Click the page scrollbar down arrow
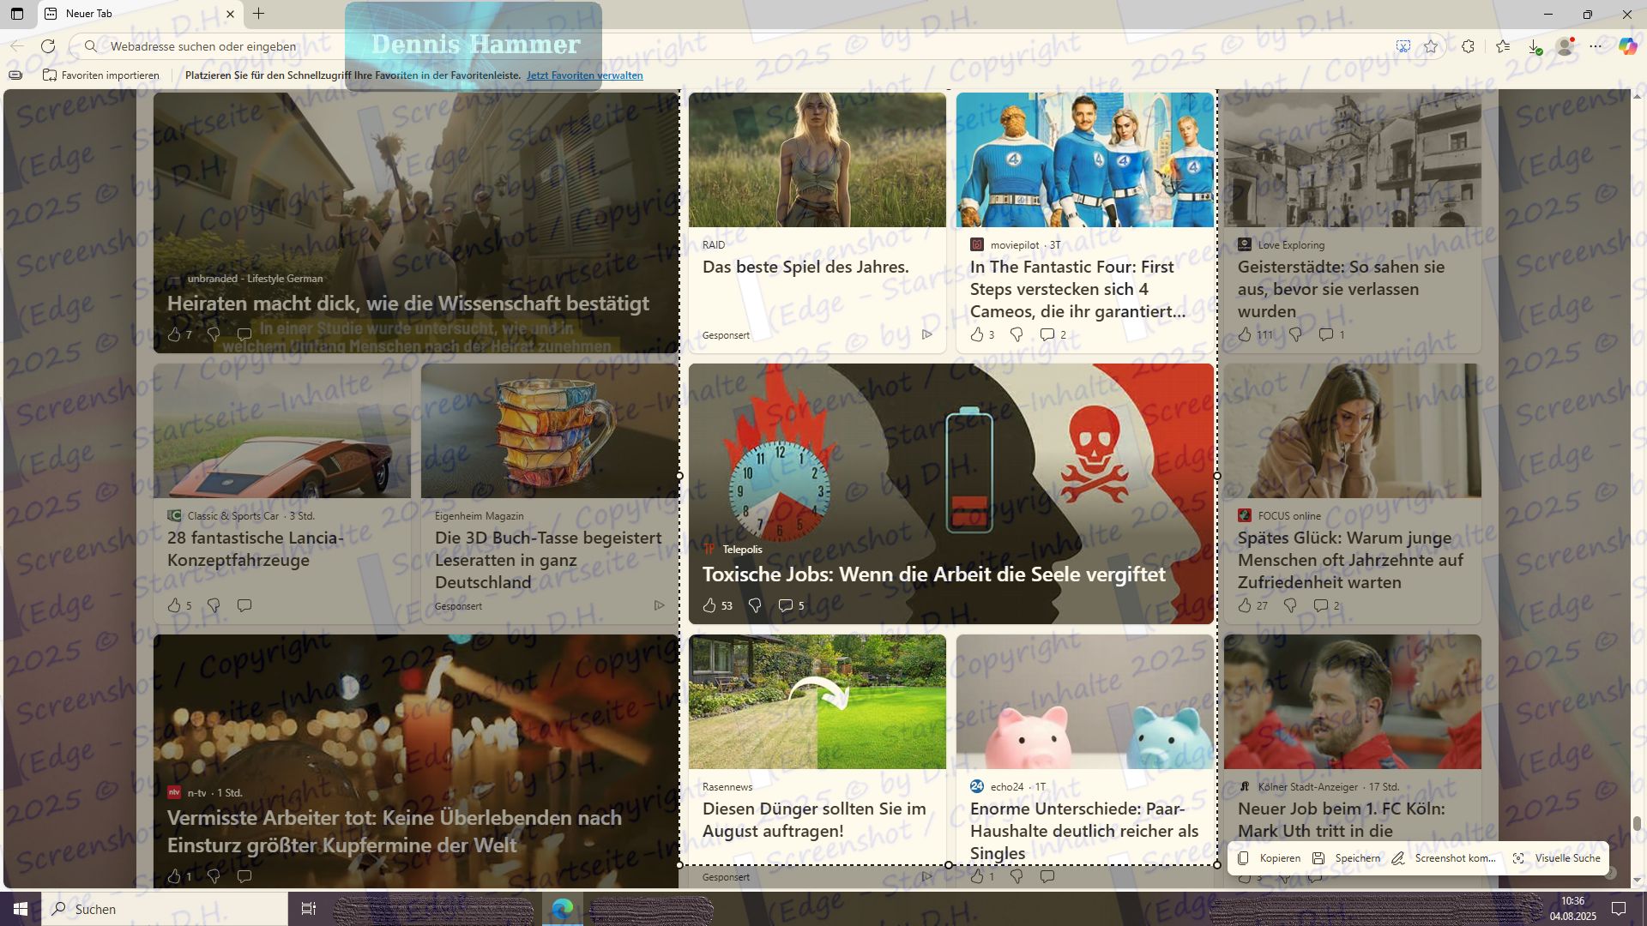 click(x=1637, y=880)
